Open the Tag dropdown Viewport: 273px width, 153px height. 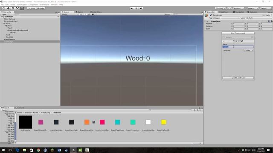coord(226,18)
